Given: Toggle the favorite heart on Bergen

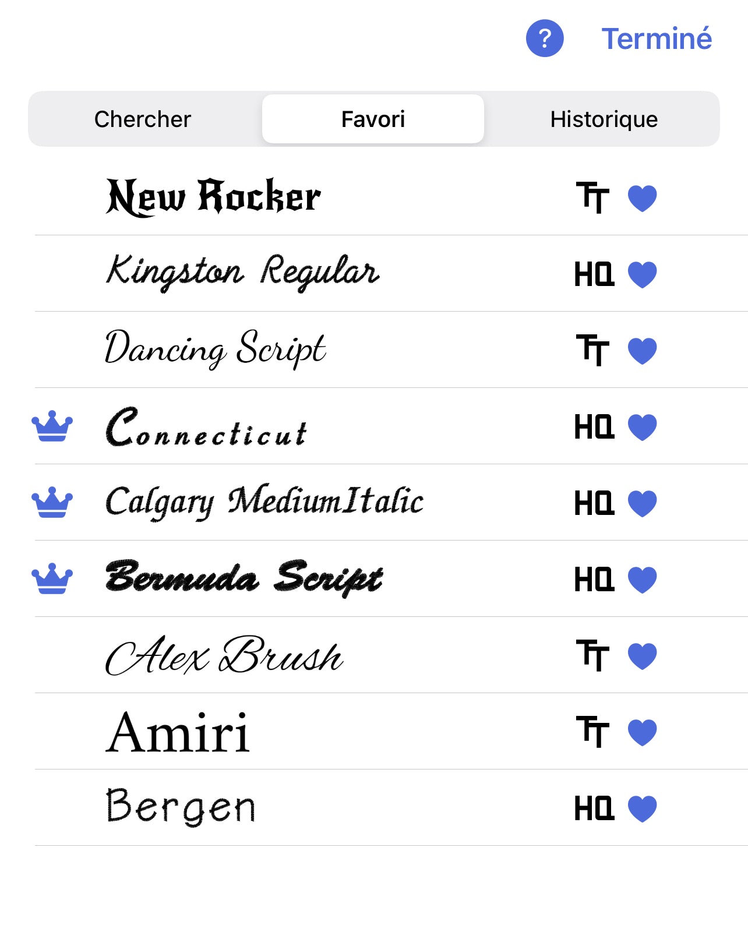Looking at the screenshot, I should point(643,809).
